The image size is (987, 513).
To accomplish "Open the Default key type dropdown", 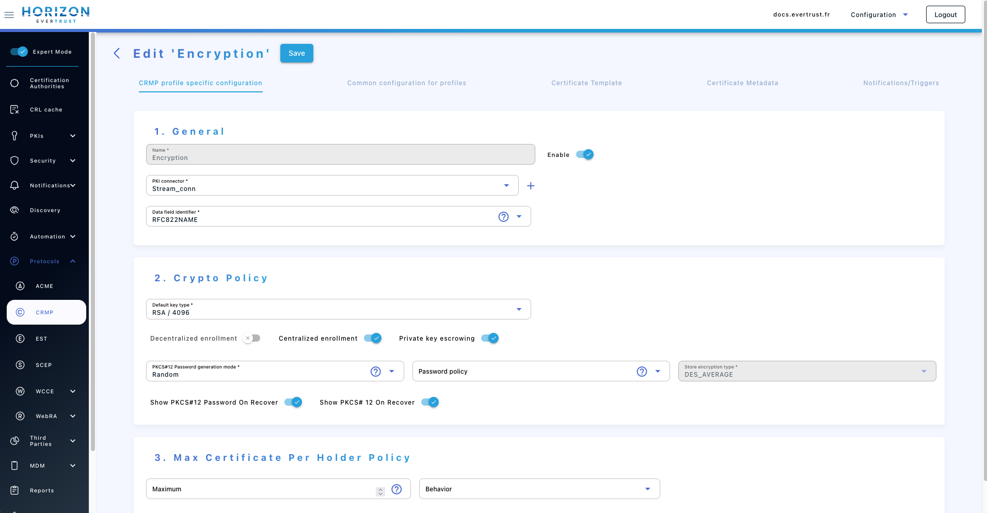I will 518,309.
